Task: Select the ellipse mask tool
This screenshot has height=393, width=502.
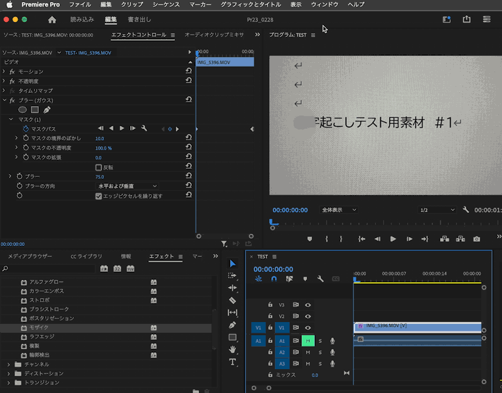Action: coord(23,110)
